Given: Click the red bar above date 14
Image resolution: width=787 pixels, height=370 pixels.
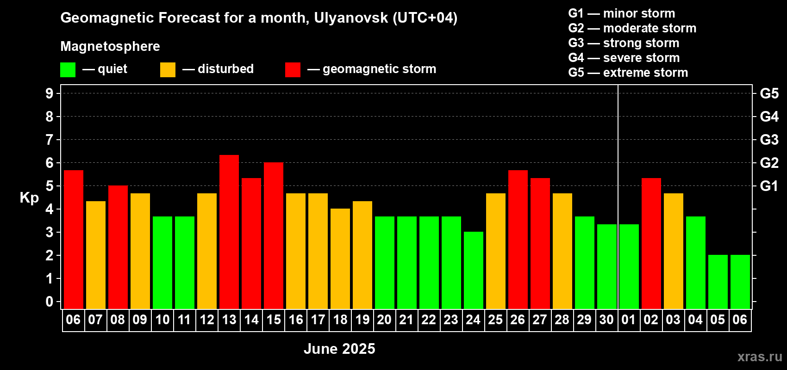Looking at the screenshot, I should click(x=251, y=243).
